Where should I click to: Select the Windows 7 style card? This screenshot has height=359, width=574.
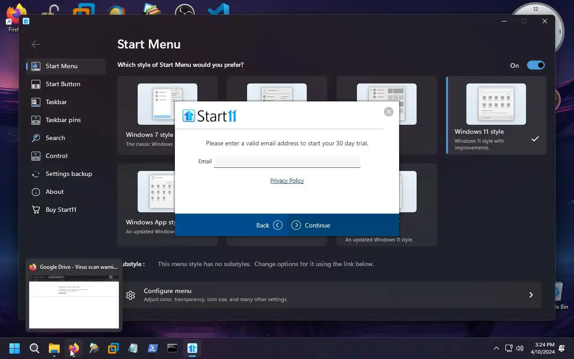(x=167, y=115)
